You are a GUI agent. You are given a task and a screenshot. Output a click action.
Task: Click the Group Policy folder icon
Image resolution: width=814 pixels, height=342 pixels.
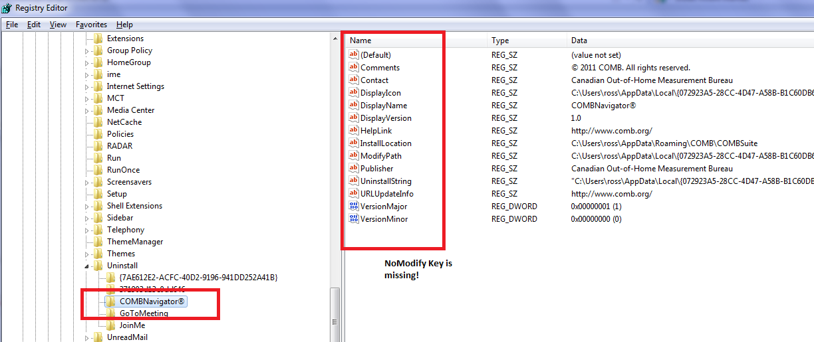click(98, 50)
